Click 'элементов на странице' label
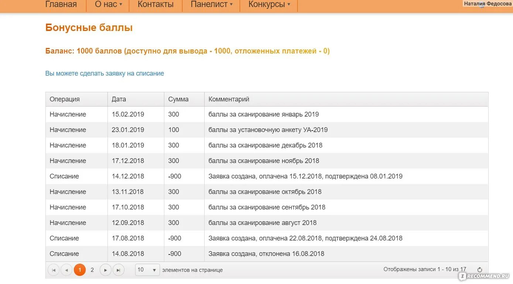 pos(192,270)
